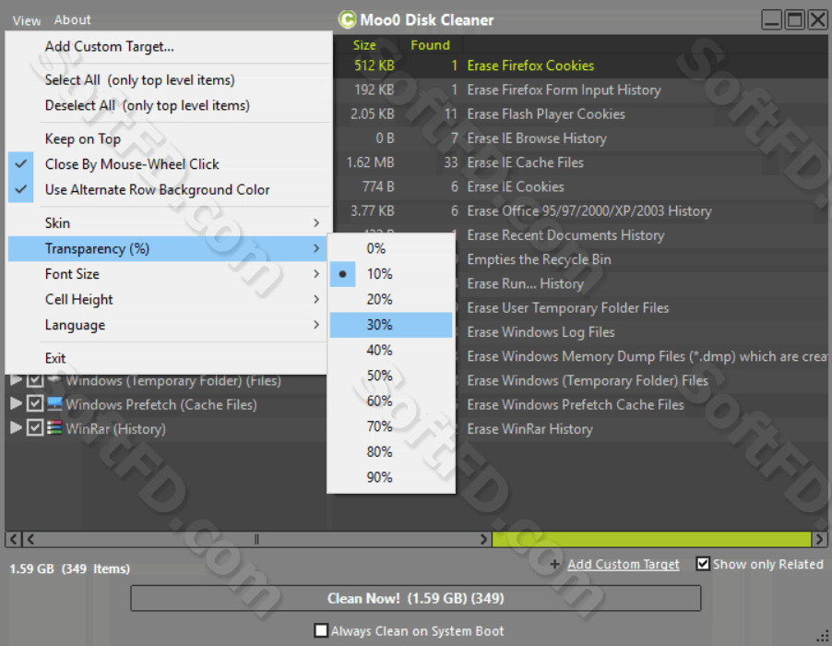832x646 pixels.
Task: Click the Add Custom Target link
Action: coord(623,564)
